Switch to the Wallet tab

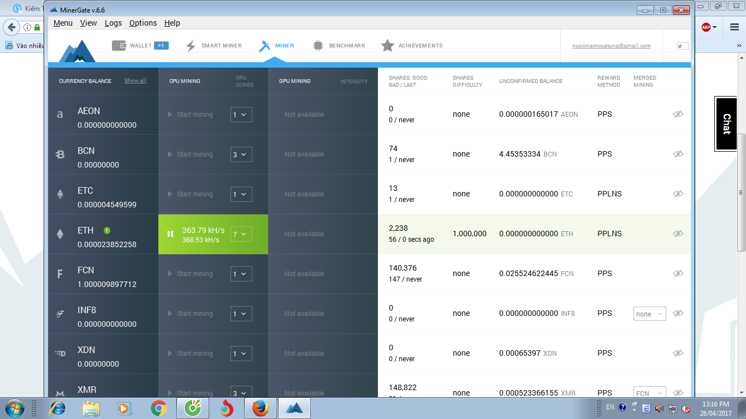pyautogui.click(x=140, y=46)
